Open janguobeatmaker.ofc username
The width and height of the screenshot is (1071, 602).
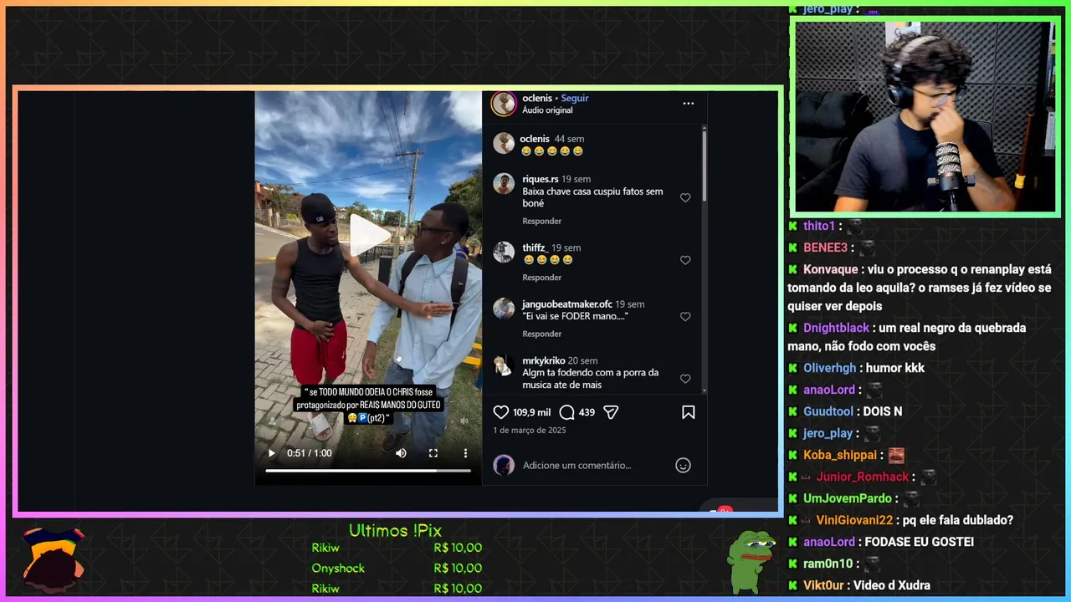pyautogui.click(x=567, y=304)
